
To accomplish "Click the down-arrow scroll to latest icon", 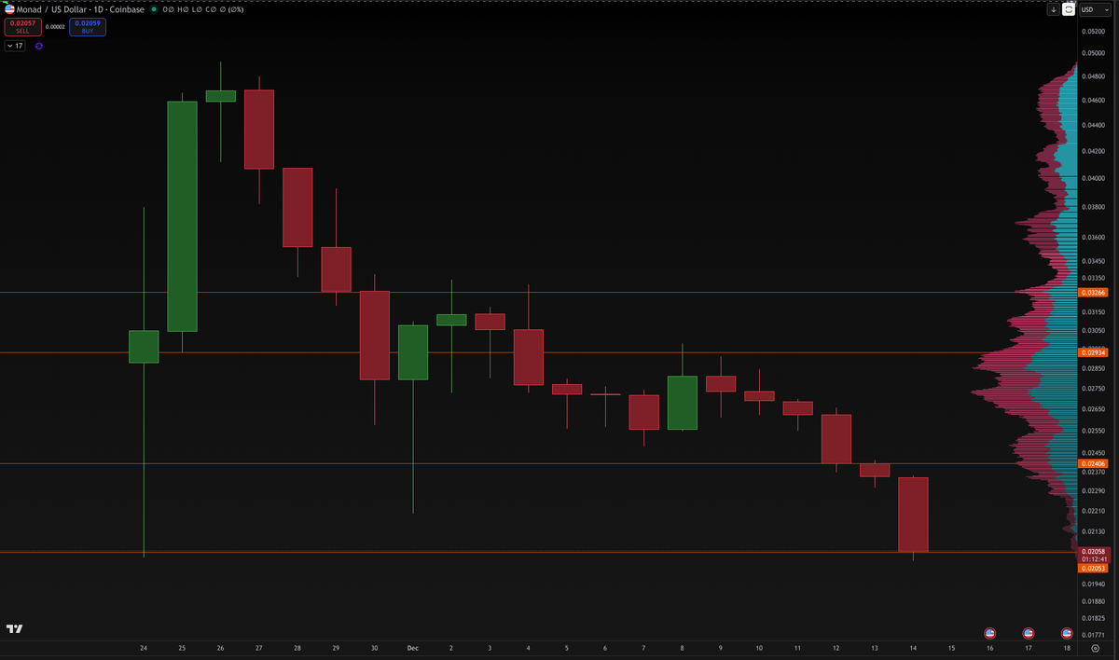I will click(x=1053, y=9).
